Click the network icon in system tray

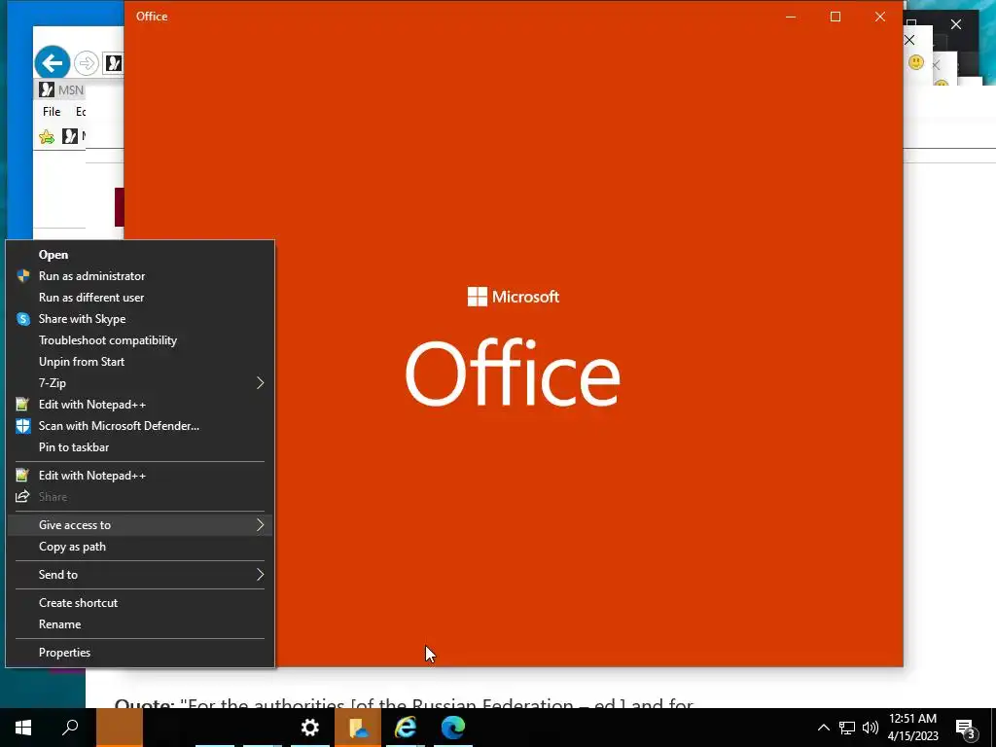[847, 728]
